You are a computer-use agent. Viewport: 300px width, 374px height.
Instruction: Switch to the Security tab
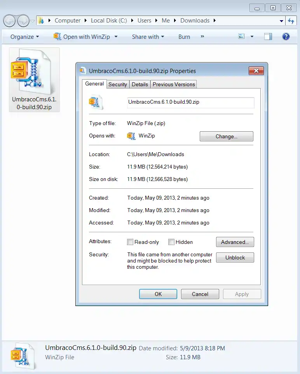pos(118,84)
